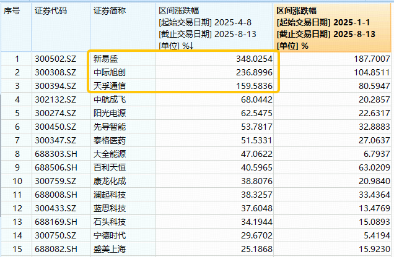The height and width of the screenshot is (257, 394).
Task: Select stock code 688169.SH
Action: pos(56,222)
